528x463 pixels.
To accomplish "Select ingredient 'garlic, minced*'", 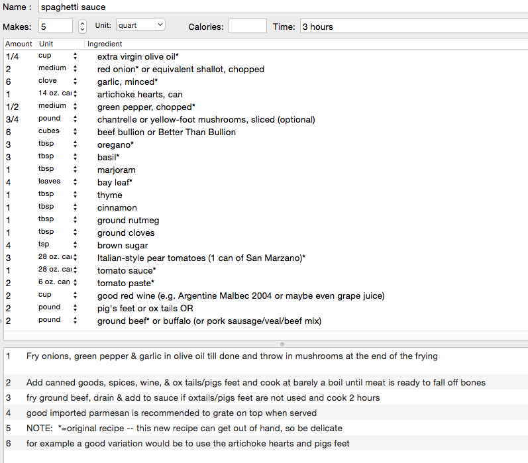I will pyautogui.click(x=127, y=82).
